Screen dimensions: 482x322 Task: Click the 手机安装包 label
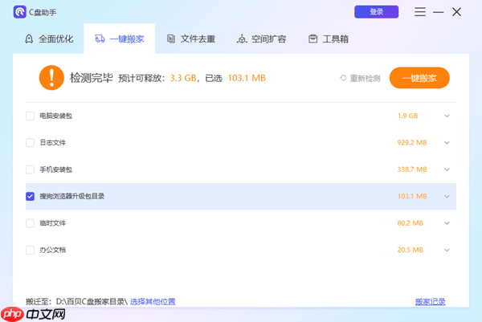click(x=55, y=169)
